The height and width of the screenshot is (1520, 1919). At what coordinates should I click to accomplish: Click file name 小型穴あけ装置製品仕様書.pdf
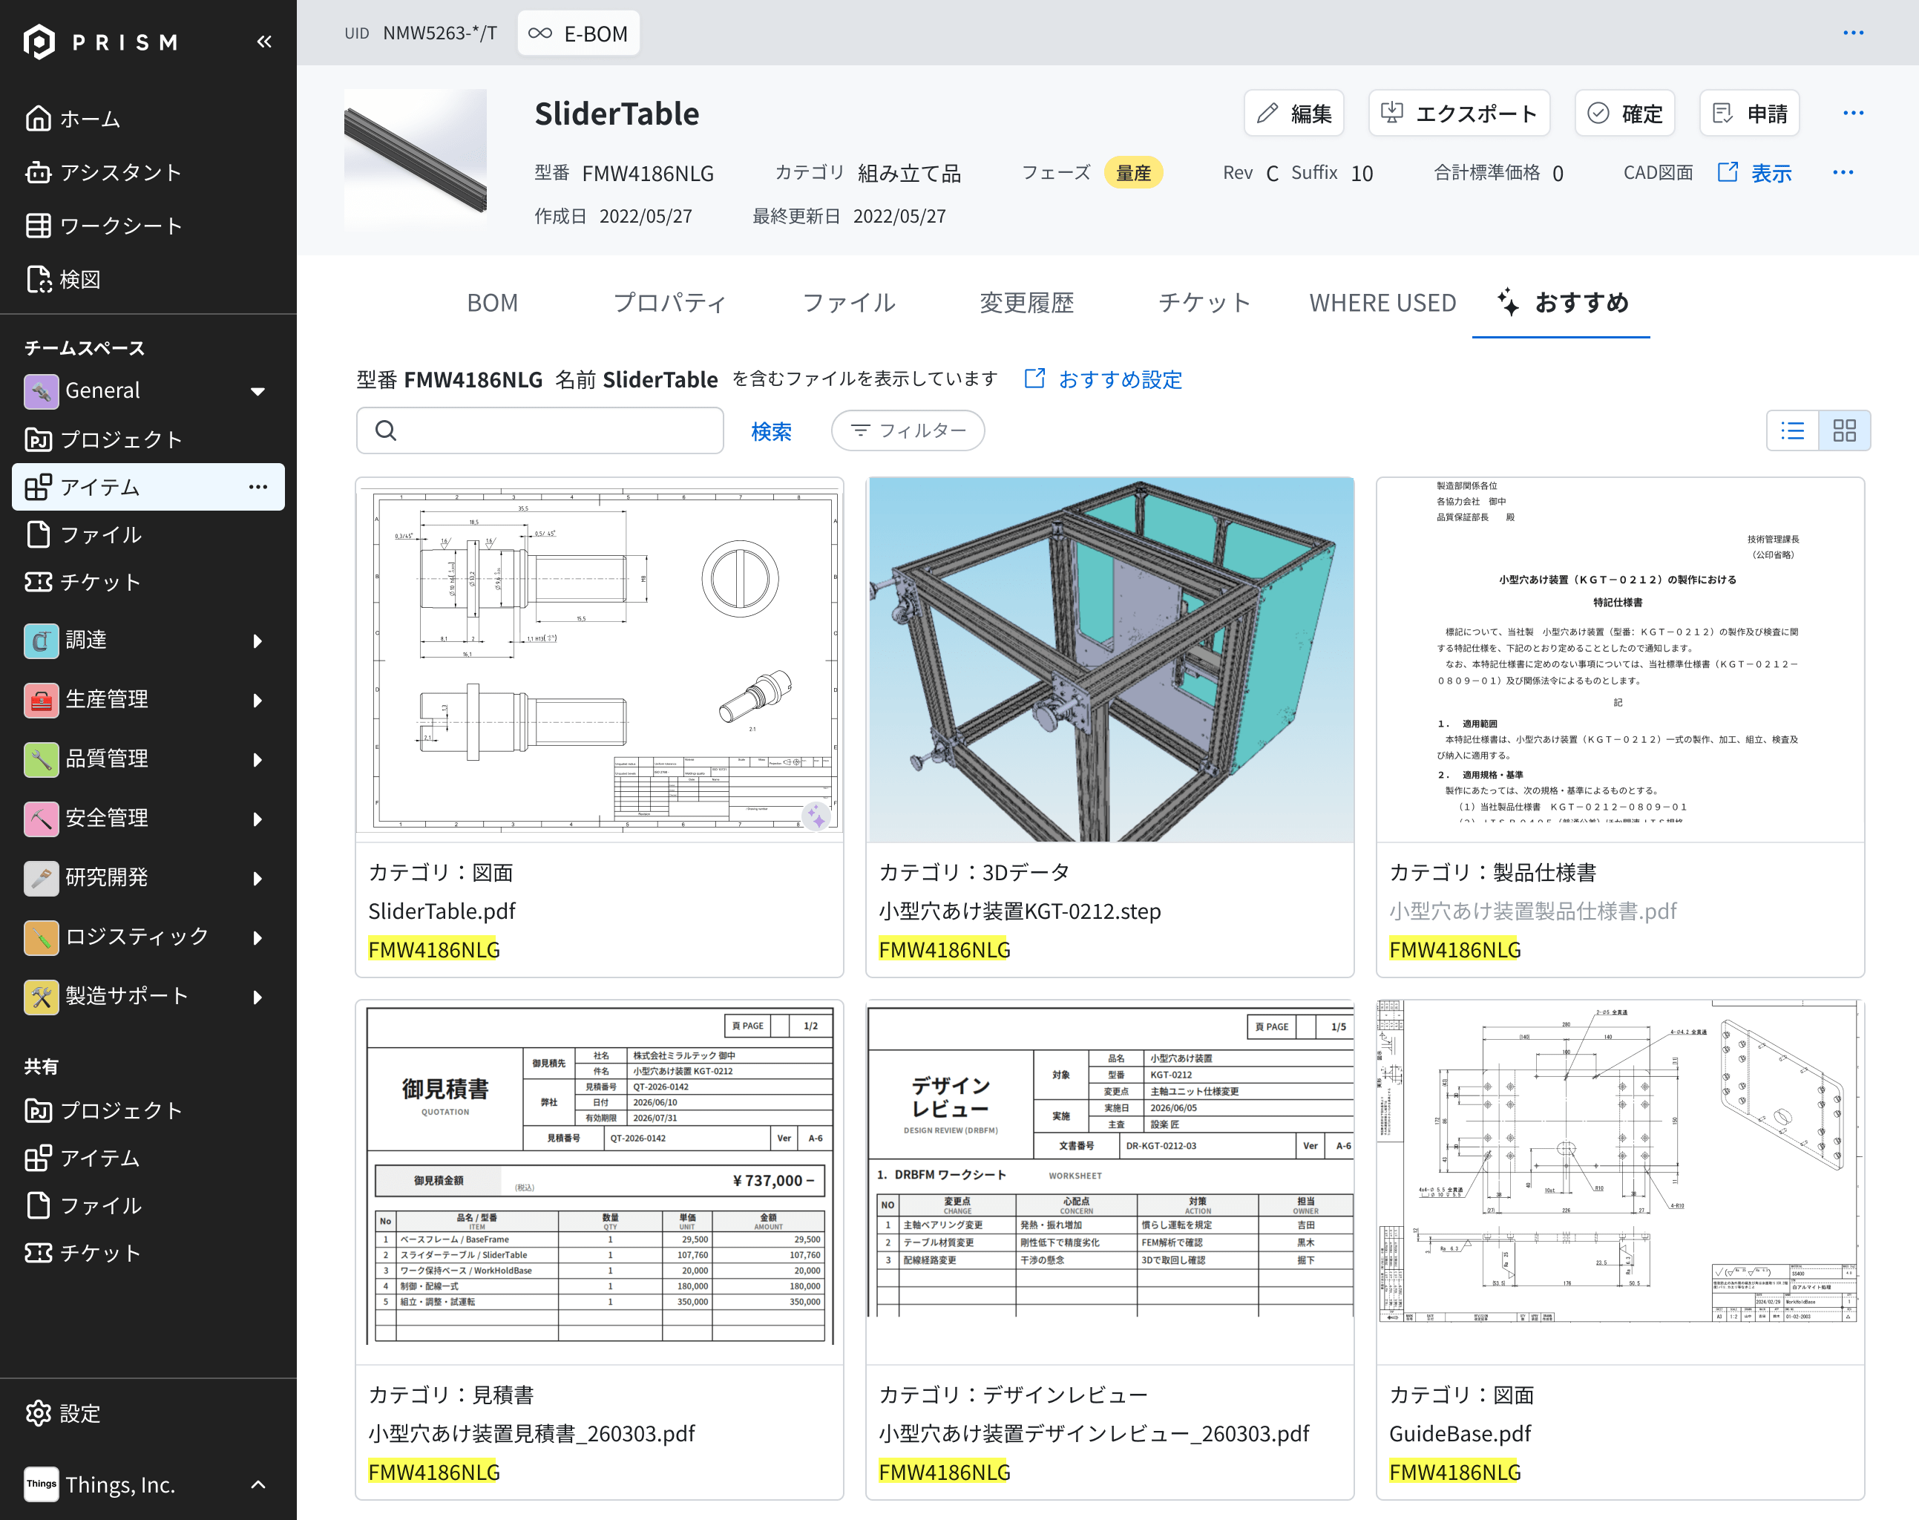[x=1533, y=911]
